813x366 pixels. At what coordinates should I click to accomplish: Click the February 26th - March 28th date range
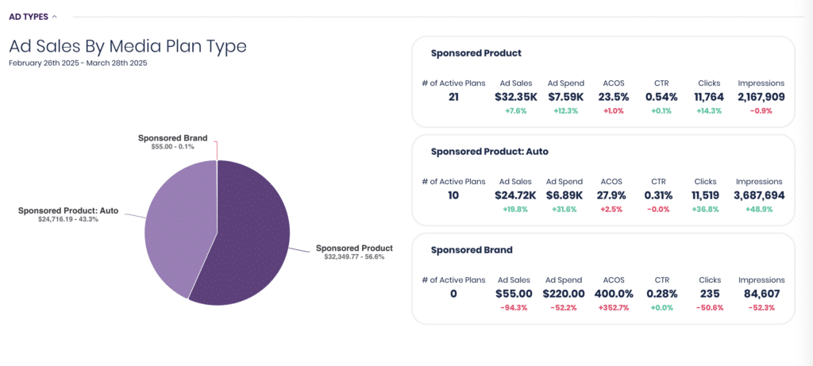click(x=79, y=64)
